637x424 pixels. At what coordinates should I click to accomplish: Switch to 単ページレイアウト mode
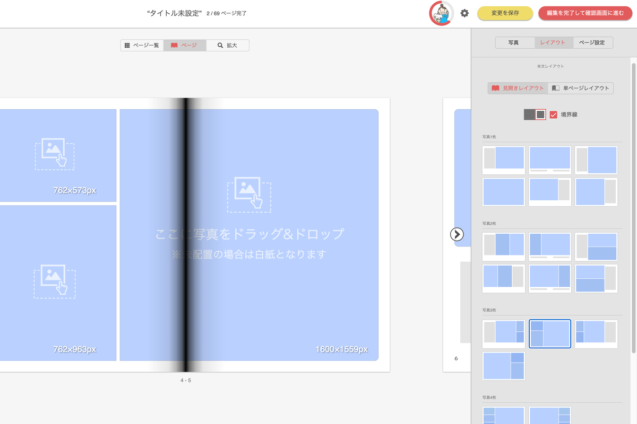click(581, 88)
